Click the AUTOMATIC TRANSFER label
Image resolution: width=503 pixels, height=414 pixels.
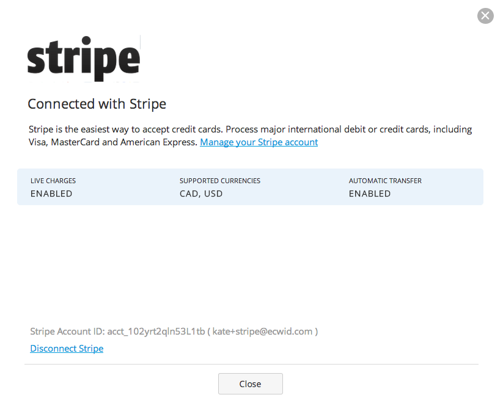pos(385,181)
